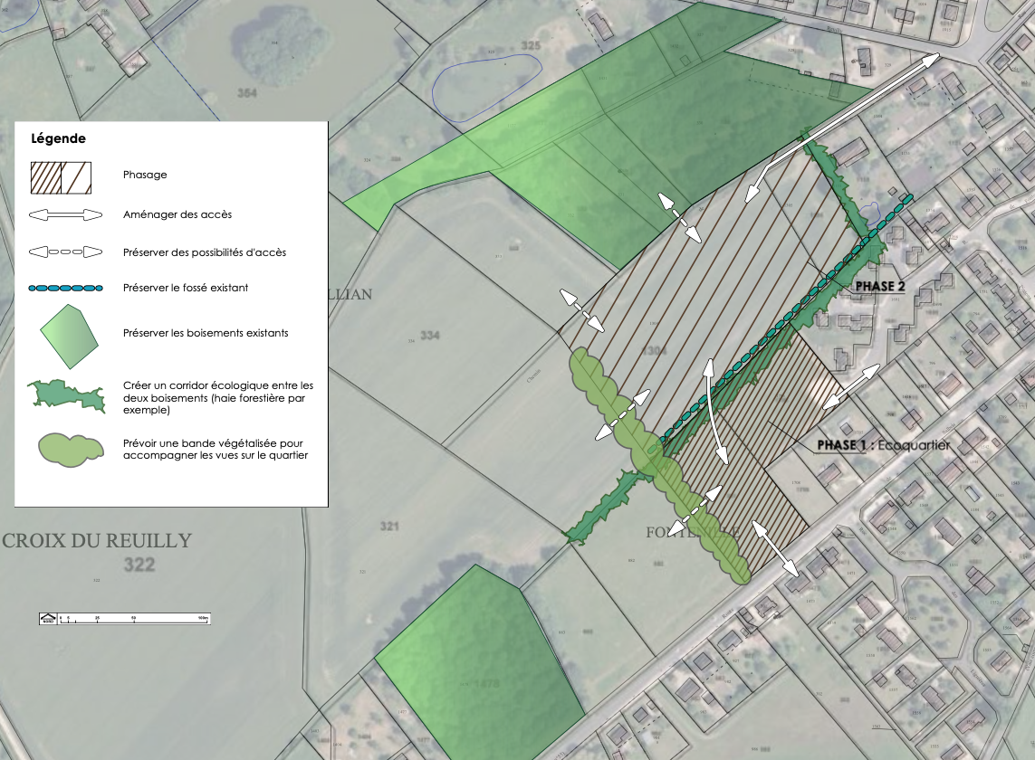Viewport: 1035px width, 760px height.
Task: Select the ecological corridor legend symbol
Action: (67, 396)
